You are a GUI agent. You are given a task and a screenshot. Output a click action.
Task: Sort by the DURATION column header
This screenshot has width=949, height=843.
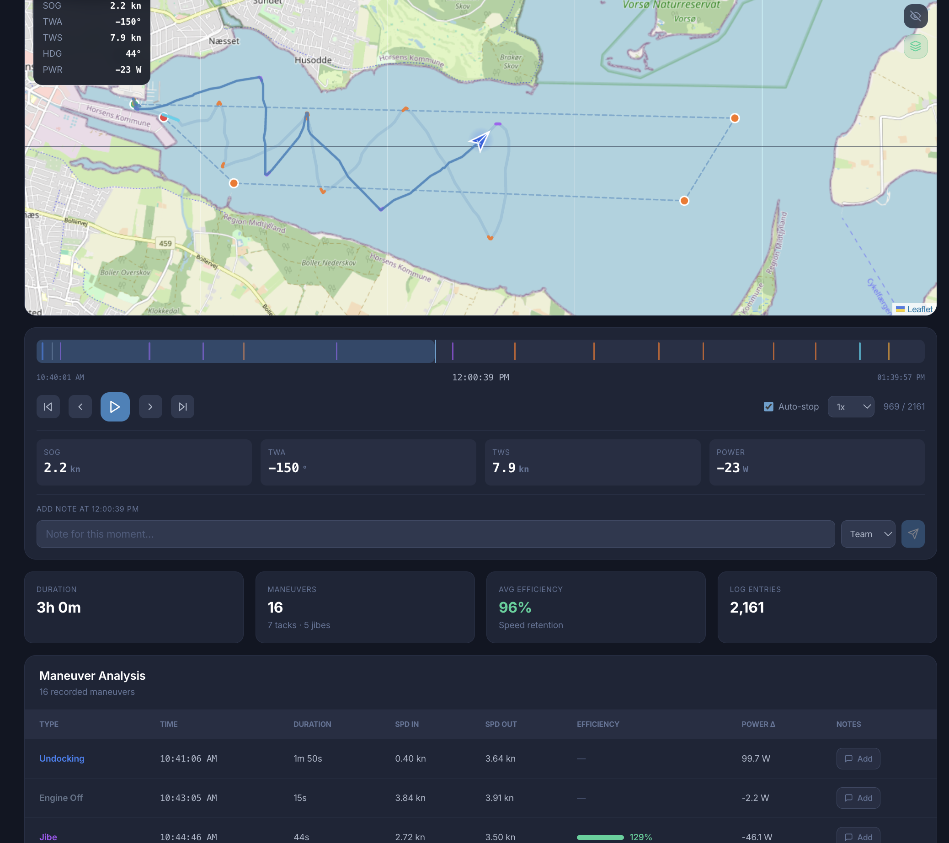312,724
